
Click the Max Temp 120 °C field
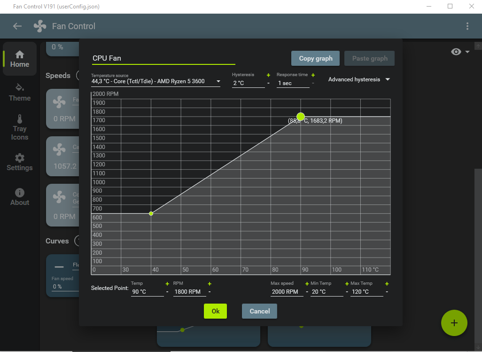click(367, 292)
